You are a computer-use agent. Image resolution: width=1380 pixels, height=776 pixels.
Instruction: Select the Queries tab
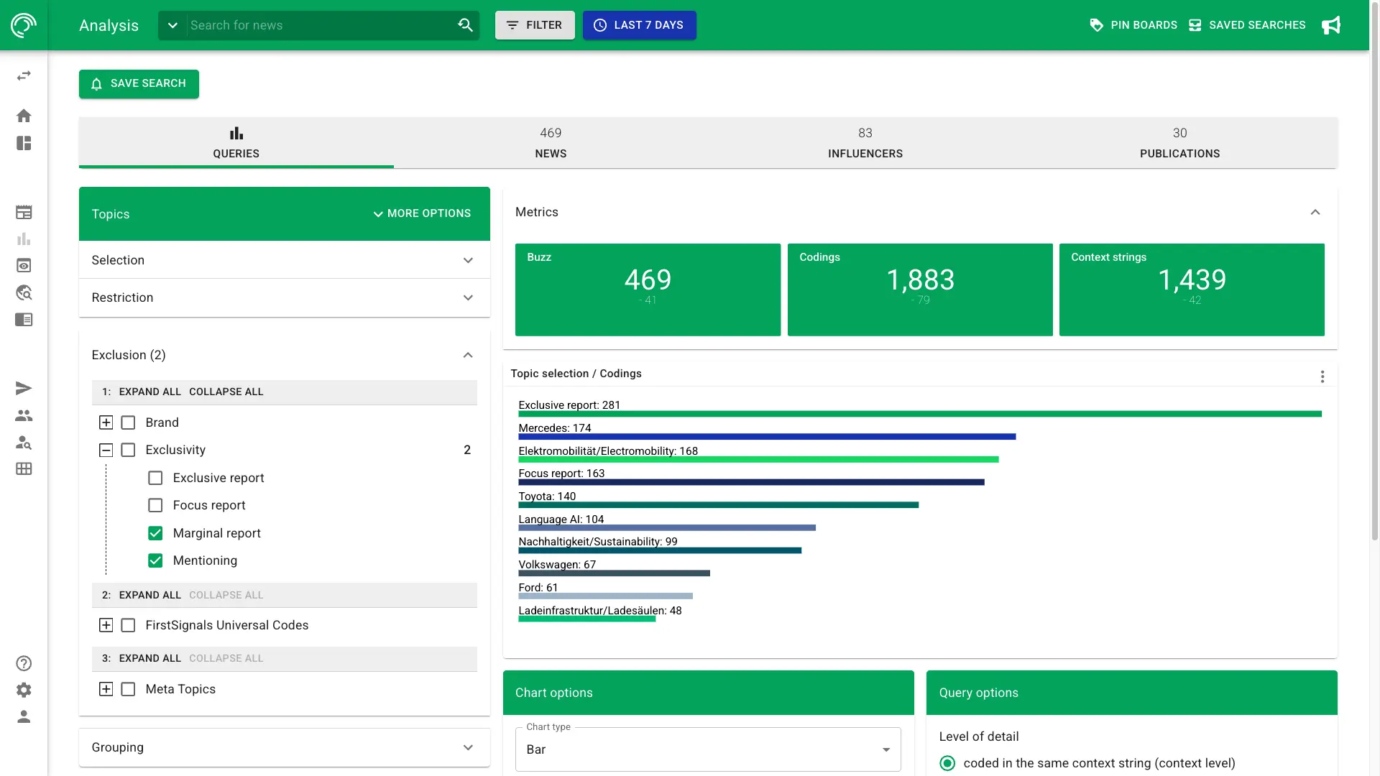pos(236,142)
